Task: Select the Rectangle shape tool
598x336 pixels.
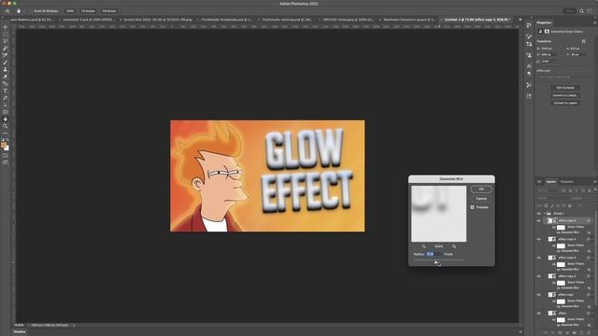Action: coord(5,112)
